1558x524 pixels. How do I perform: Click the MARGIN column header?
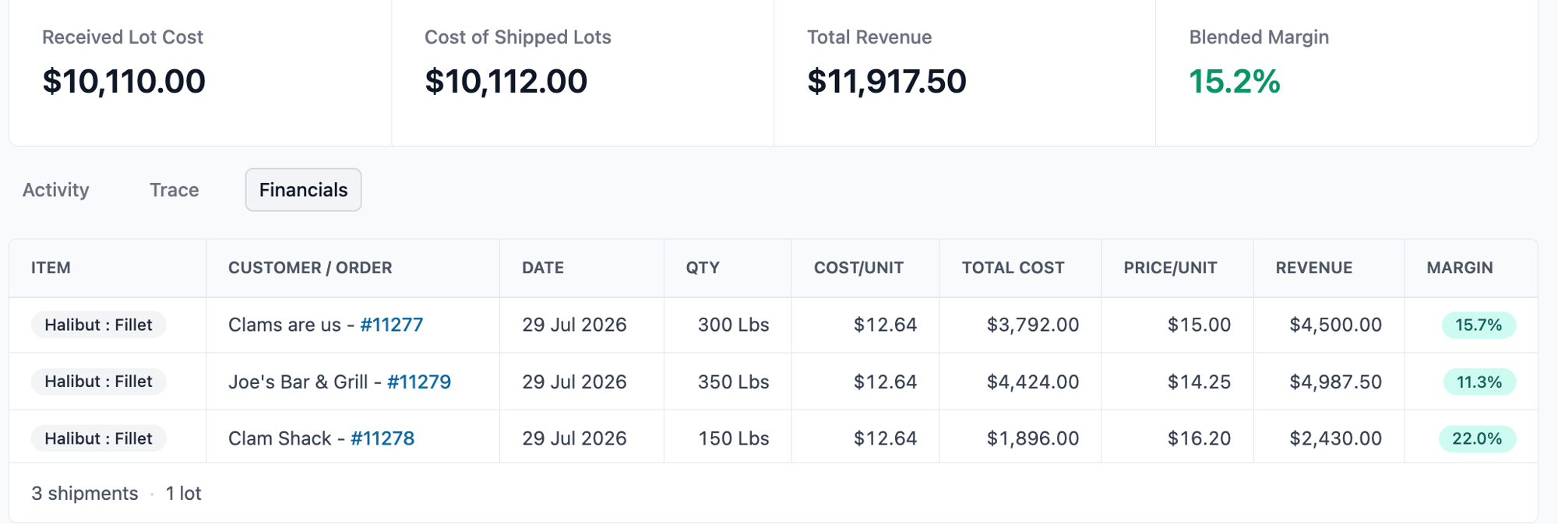pos(1460,268)
